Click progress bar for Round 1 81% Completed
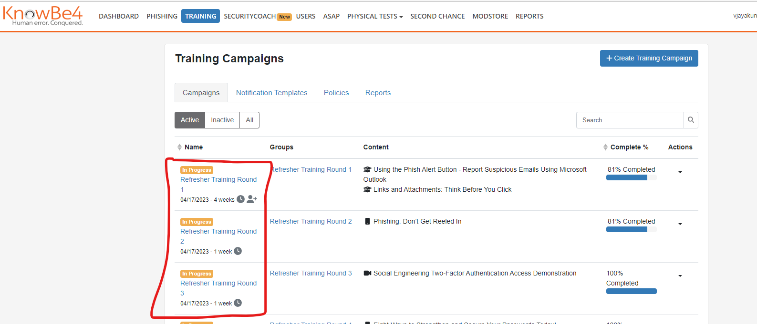 tap(632, 177)
